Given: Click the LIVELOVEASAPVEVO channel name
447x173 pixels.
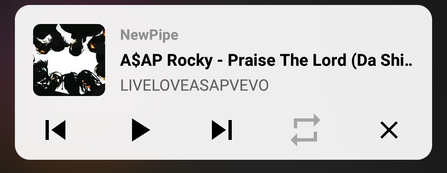Looking at the screenshot, I should [x=195, y=85].
